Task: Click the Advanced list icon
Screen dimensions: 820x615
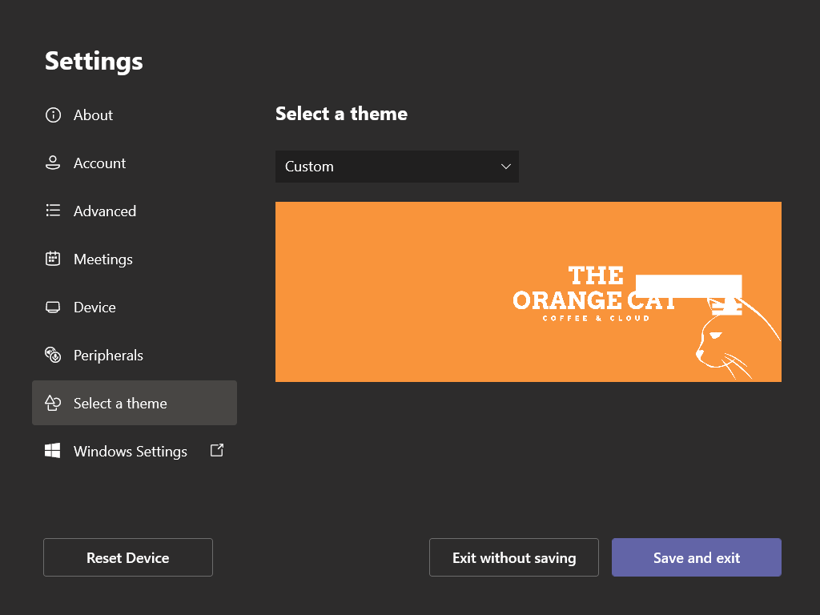Action: (x=53, y=211)
